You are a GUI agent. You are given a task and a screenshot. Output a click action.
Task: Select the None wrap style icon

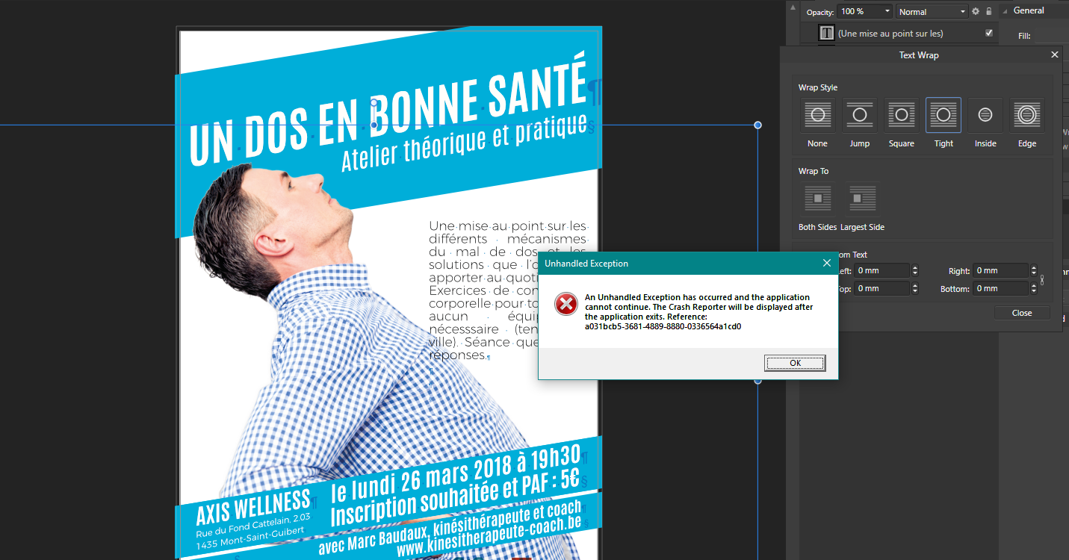point(818,115)
